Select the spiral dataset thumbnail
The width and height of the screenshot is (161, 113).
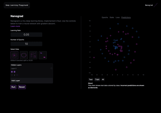click(15, 55)
